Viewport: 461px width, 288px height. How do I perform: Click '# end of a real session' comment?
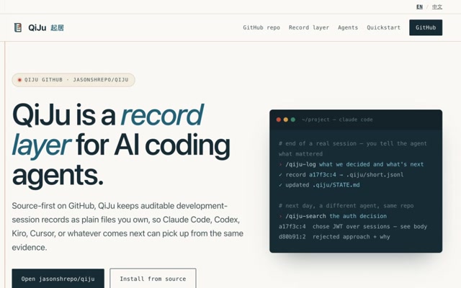click(x=352, y=149)
